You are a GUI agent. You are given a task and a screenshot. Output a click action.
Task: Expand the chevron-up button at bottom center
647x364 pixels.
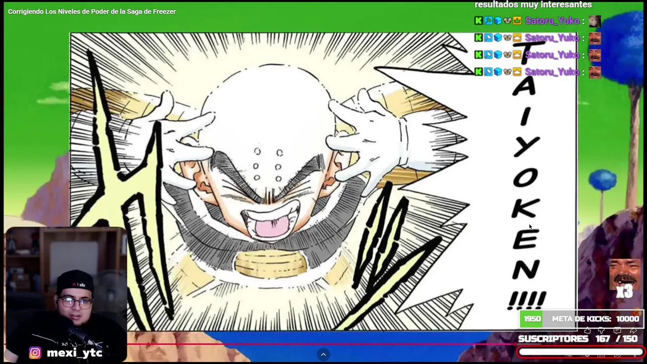coord(323,354)
